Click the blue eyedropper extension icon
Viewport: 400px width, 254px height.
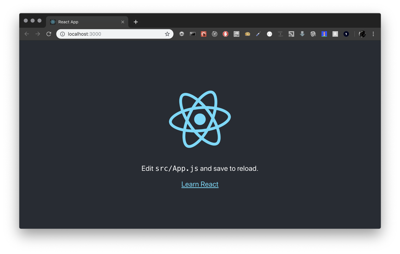point(258,34)
